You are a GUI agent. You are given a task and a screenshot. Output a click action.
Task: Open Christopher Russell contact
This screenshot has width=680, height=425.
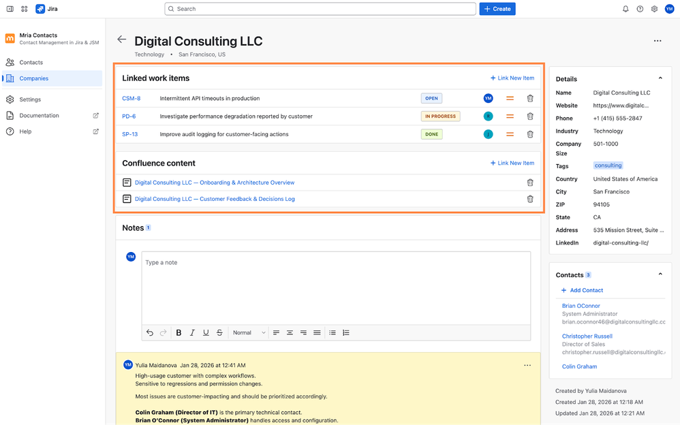point(587,336)
